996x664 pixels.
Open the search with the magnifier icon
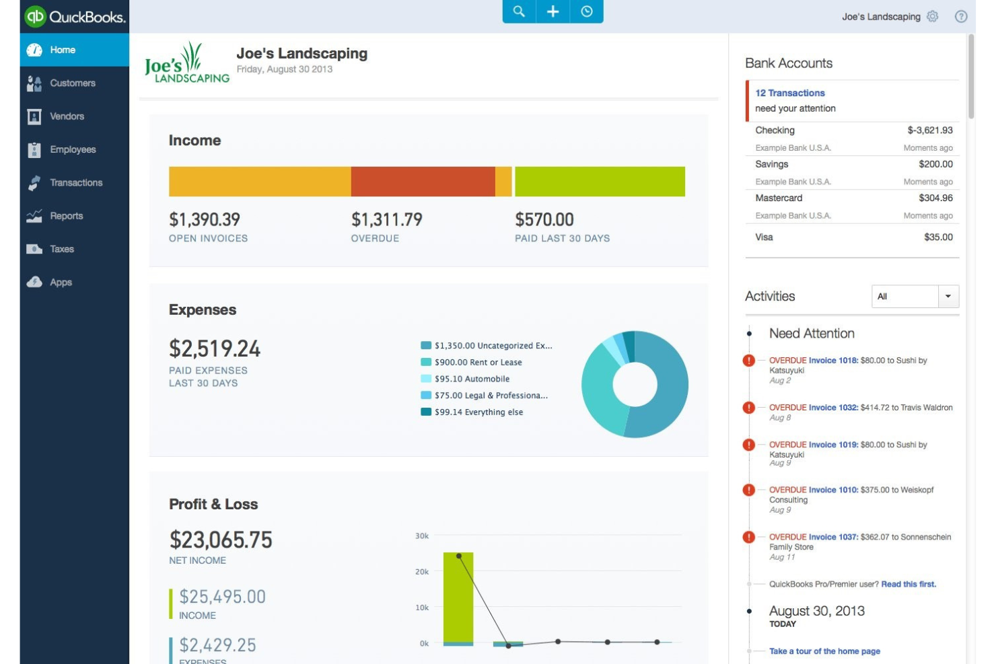pyautogui.click(x=518, y=11)
